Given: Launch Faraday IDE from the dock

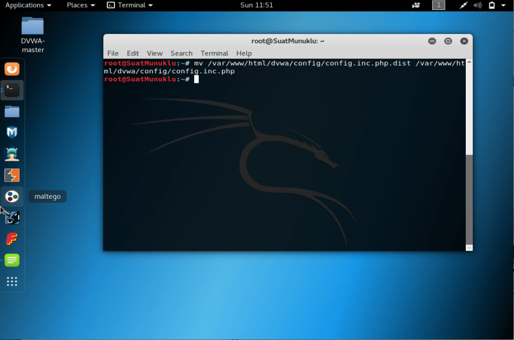Looking at the screenshot, I should tap(12, 239).
